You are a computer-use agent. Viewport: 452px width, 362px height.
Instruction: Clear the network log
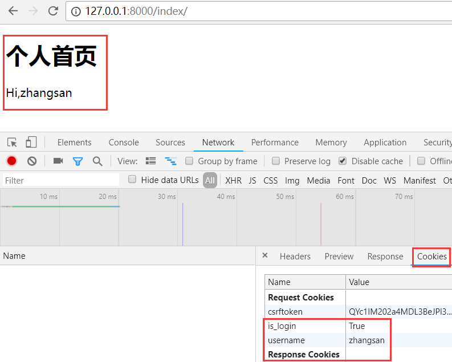coord(32,161)
